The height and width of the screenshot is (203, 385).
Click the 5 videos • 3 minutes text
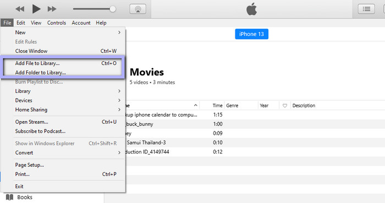(x=152, y=83)
